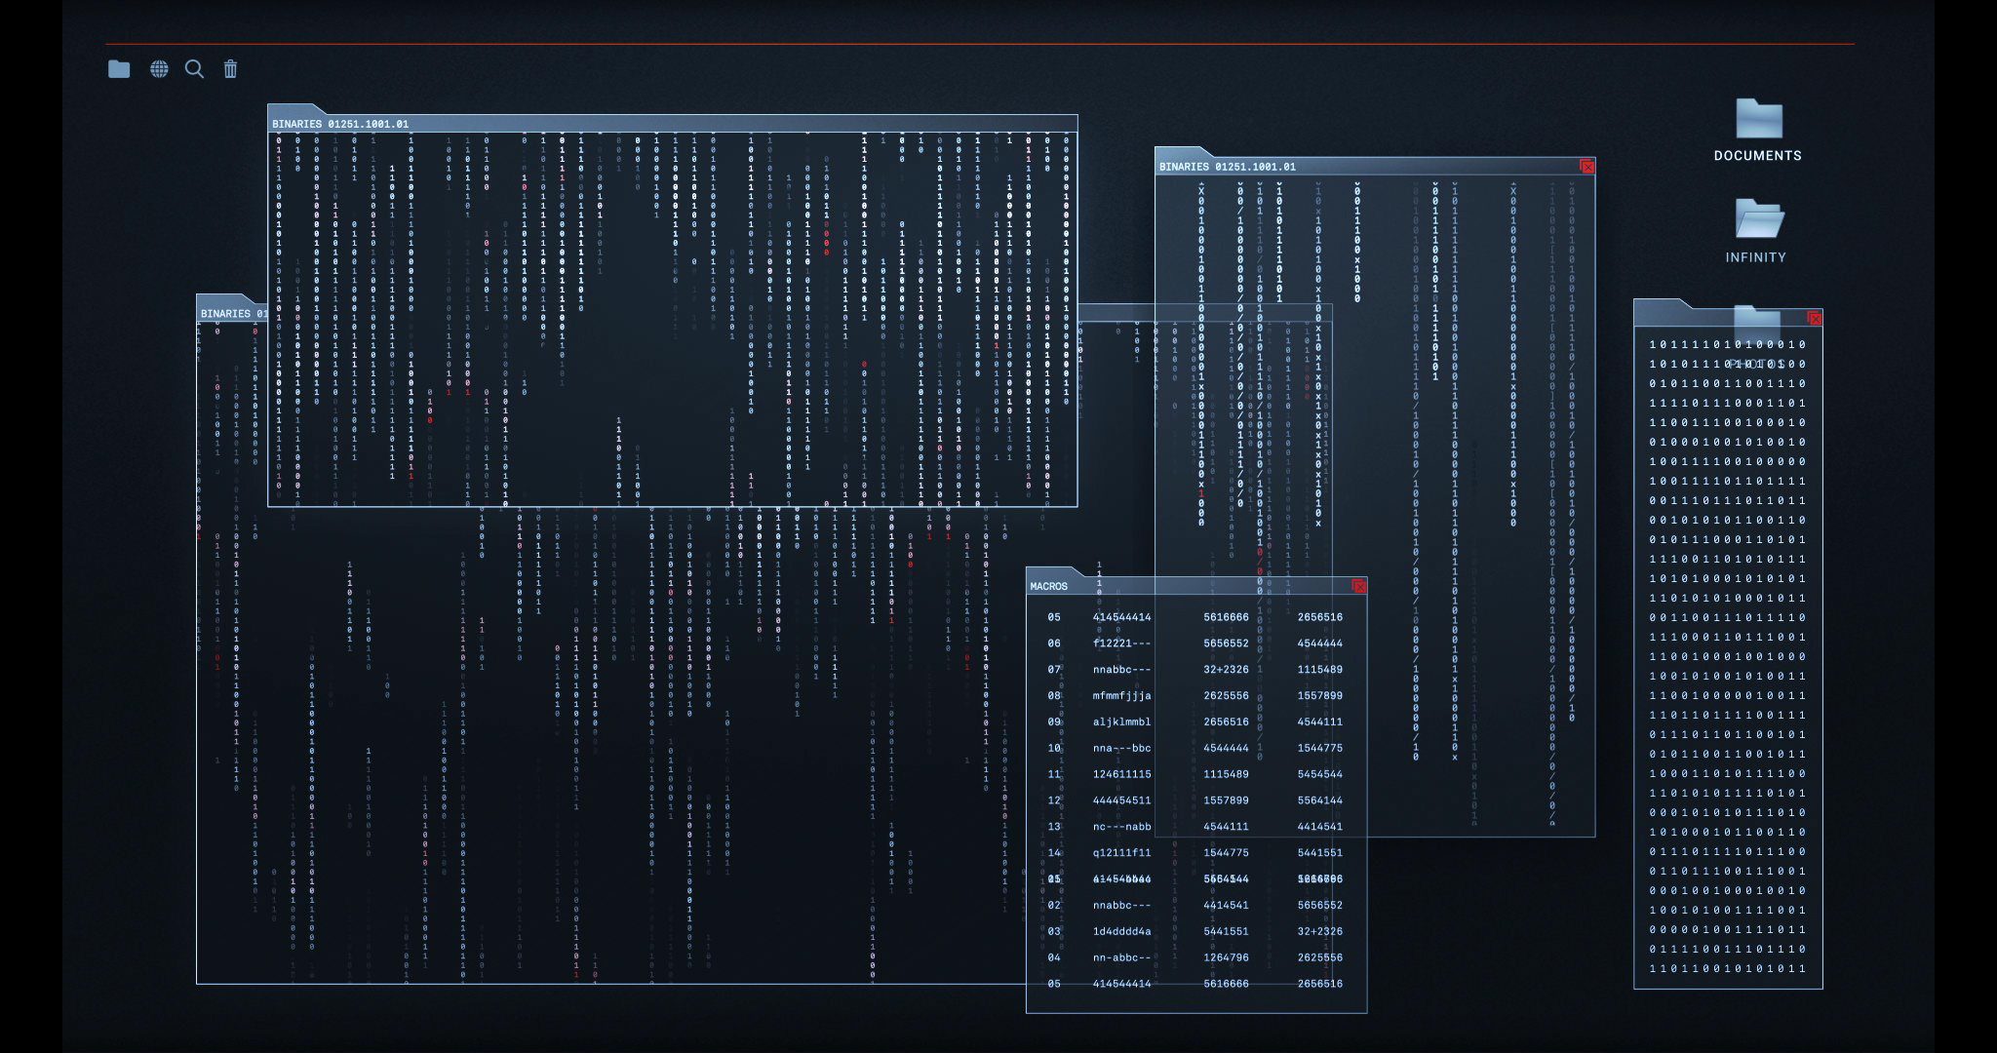
Task: Close the MACROS panel
Action: (x=1359, y=587)
